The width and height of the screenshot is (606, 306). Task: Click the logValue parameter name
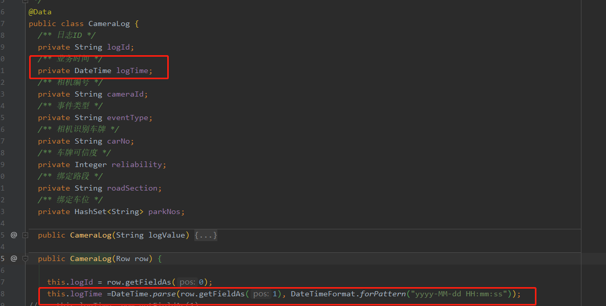167,235
